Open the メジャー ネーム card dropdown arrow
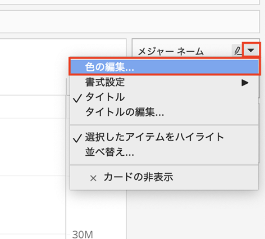 [251, 50]
